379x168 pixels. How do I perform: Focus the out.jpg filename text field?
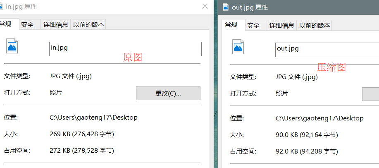327,49
